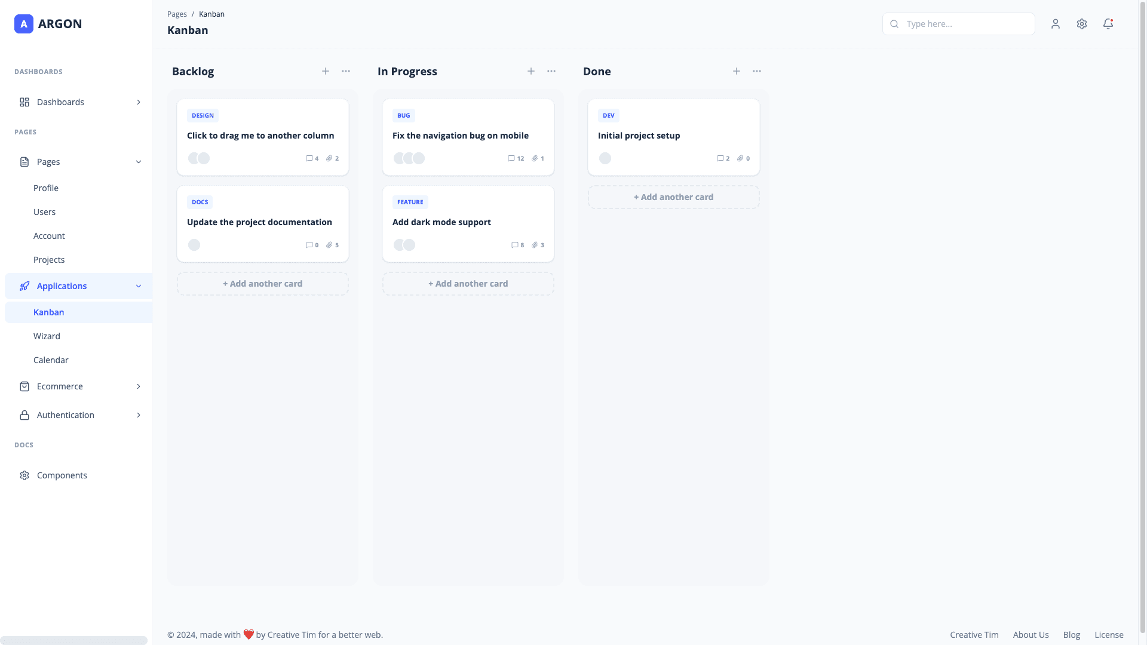Add another card to the Done column
The image size is (1147, 645).
click(673, 197)
